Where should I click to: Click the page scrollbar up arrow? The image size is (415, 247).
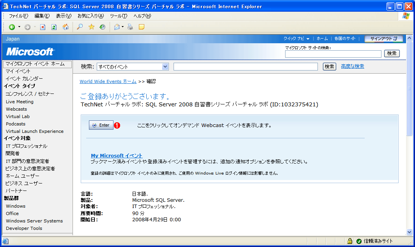tap(409, 38)
